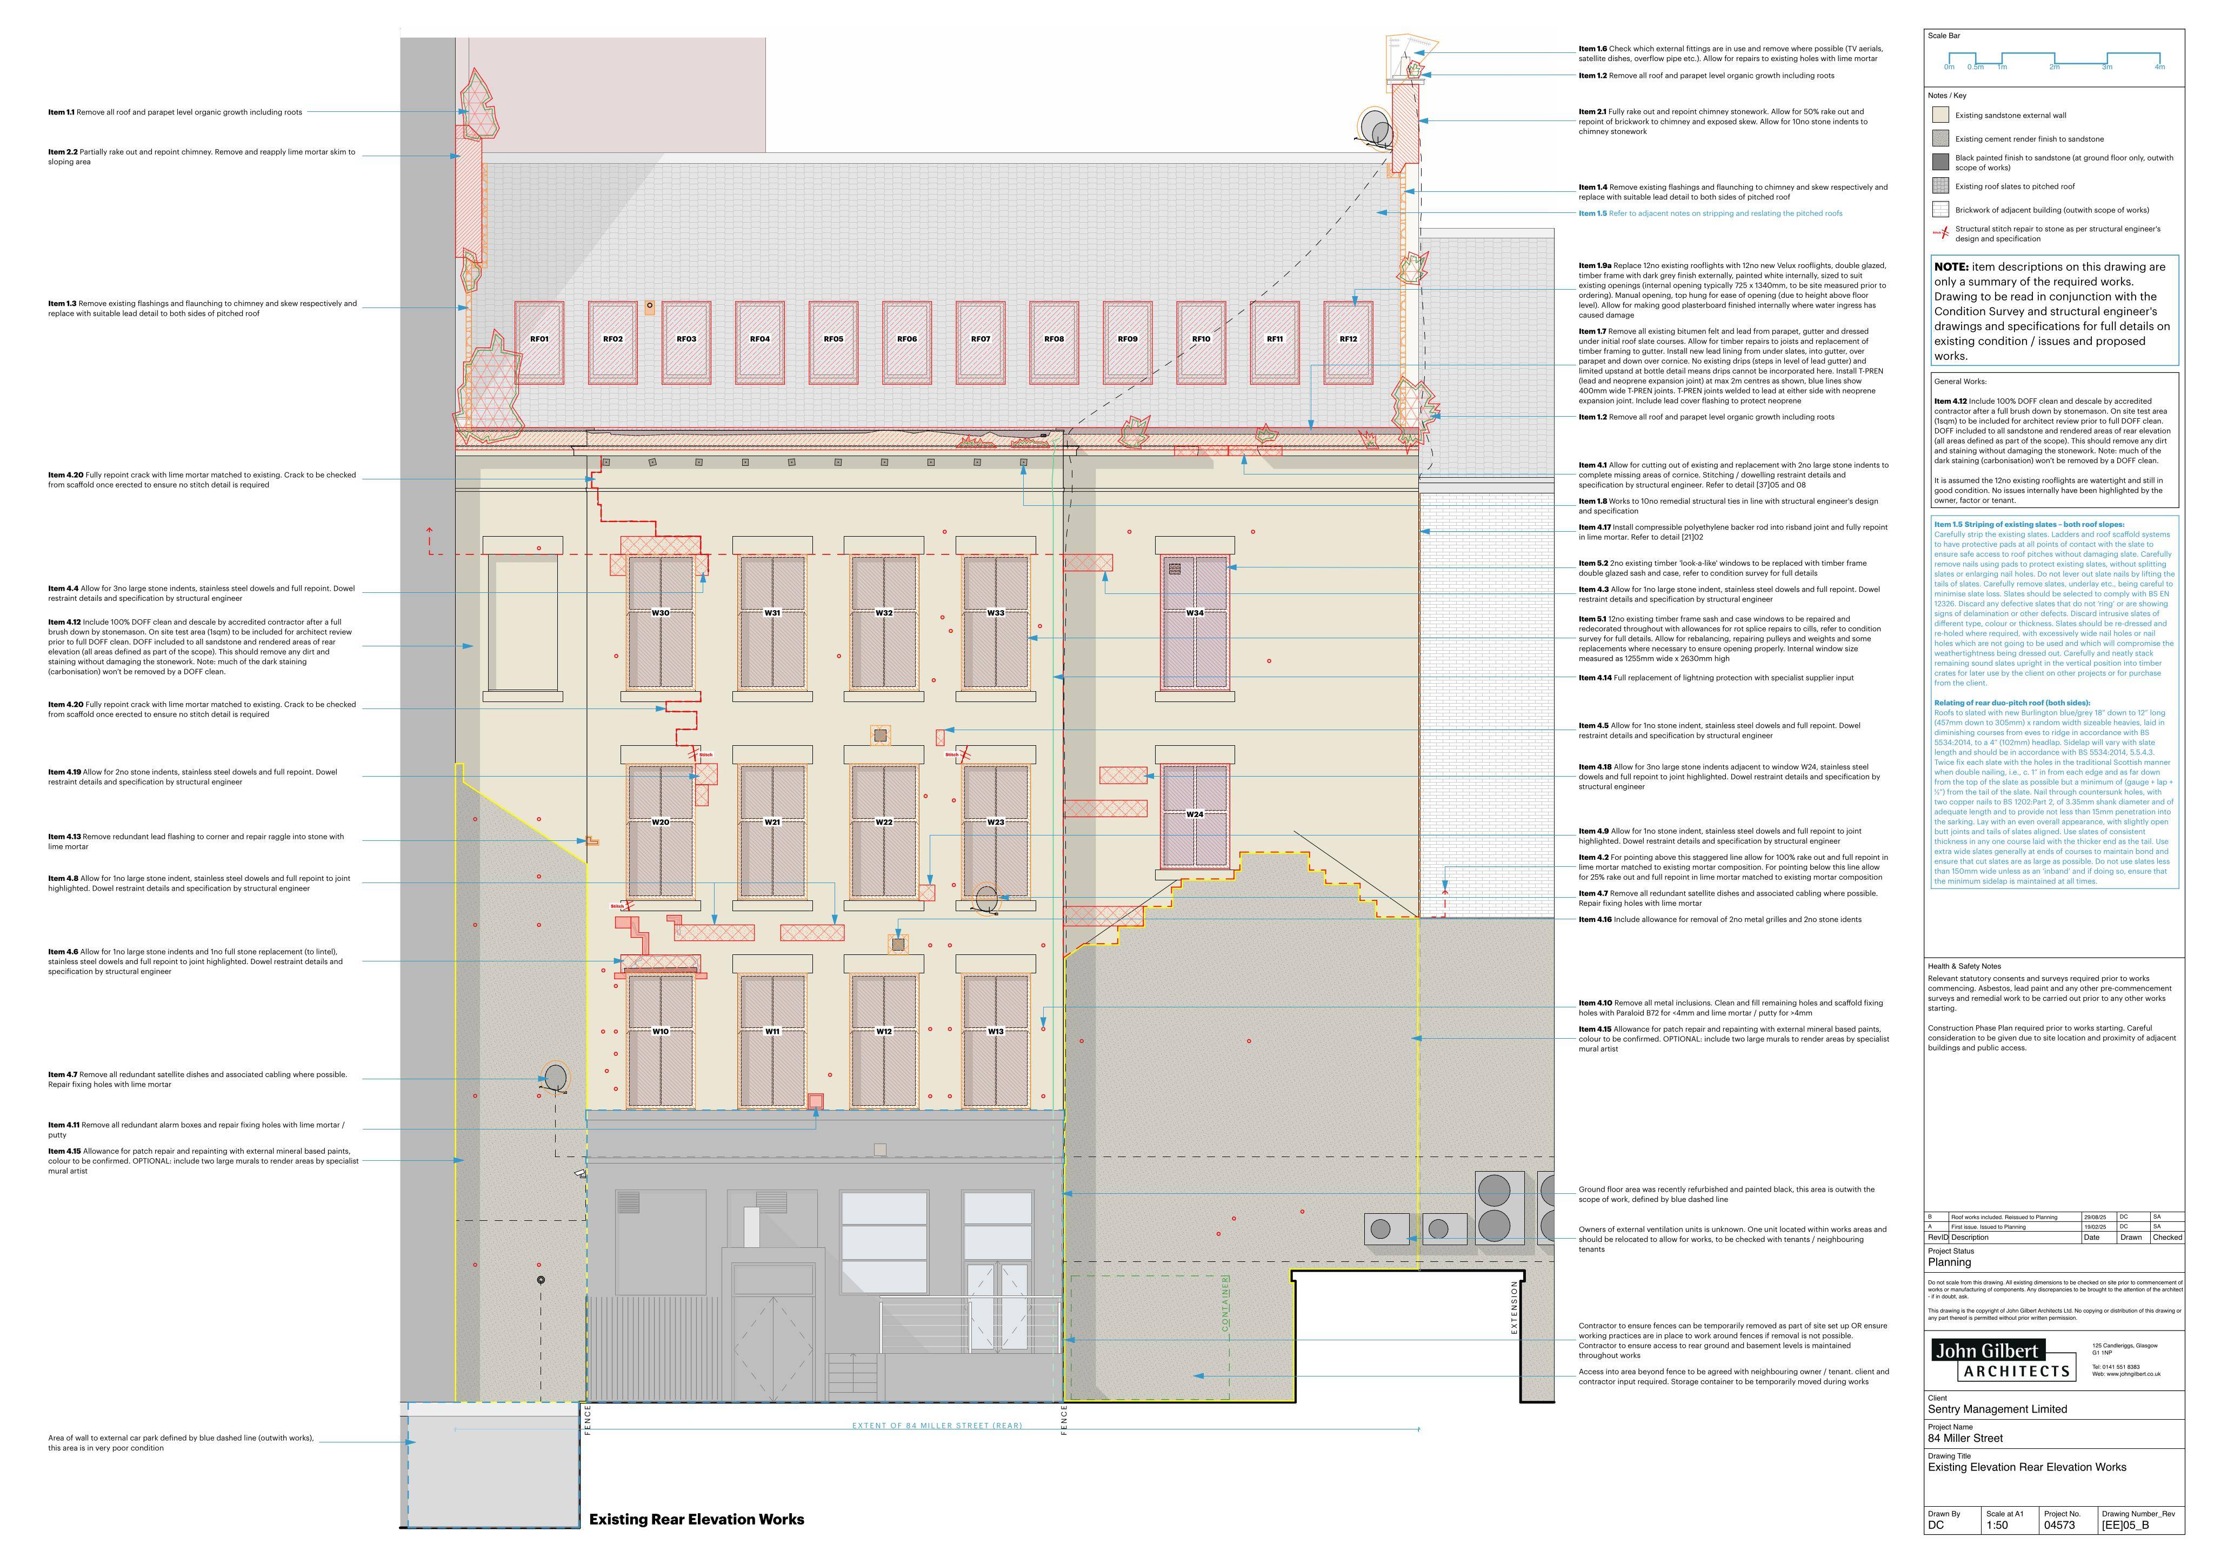This screenshot has width=2214, height=1564.
Task: Select the satellite dish on the left render wall
Action: click(555, 1078)
